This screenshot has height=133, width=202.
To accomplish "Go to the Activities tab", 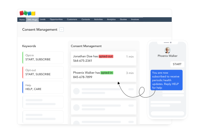I will coord(98,19).
